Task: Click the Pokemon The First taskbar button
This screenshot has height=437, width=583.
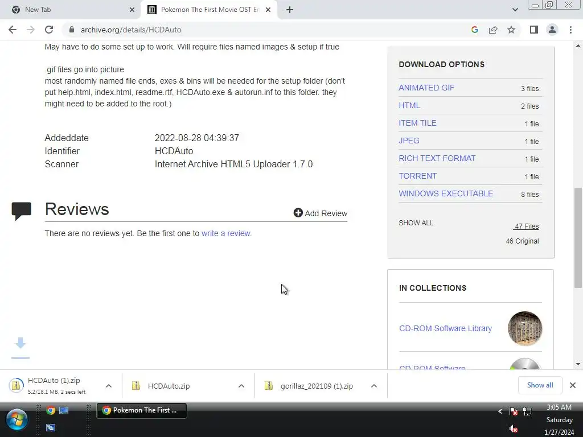Action: coord(142,410)
